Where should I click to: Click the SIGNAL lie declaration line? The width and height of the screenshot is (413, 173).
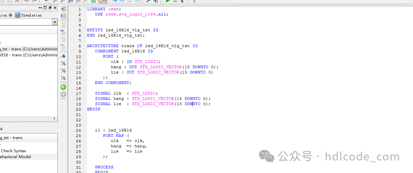coord(153,103)
